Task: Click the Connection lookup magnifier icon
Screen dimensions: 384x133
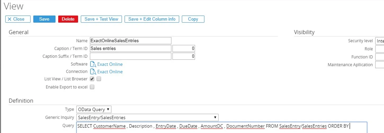Action: pyautogui.click(x=93, y=72)
